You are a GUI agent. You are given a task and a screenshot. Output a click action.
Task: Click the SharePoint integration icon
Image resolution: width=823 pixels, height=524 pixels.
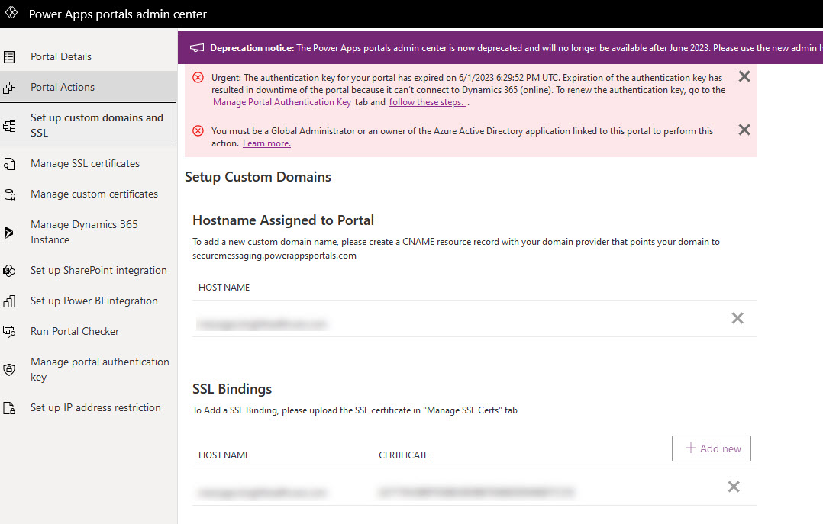(9, 271)
